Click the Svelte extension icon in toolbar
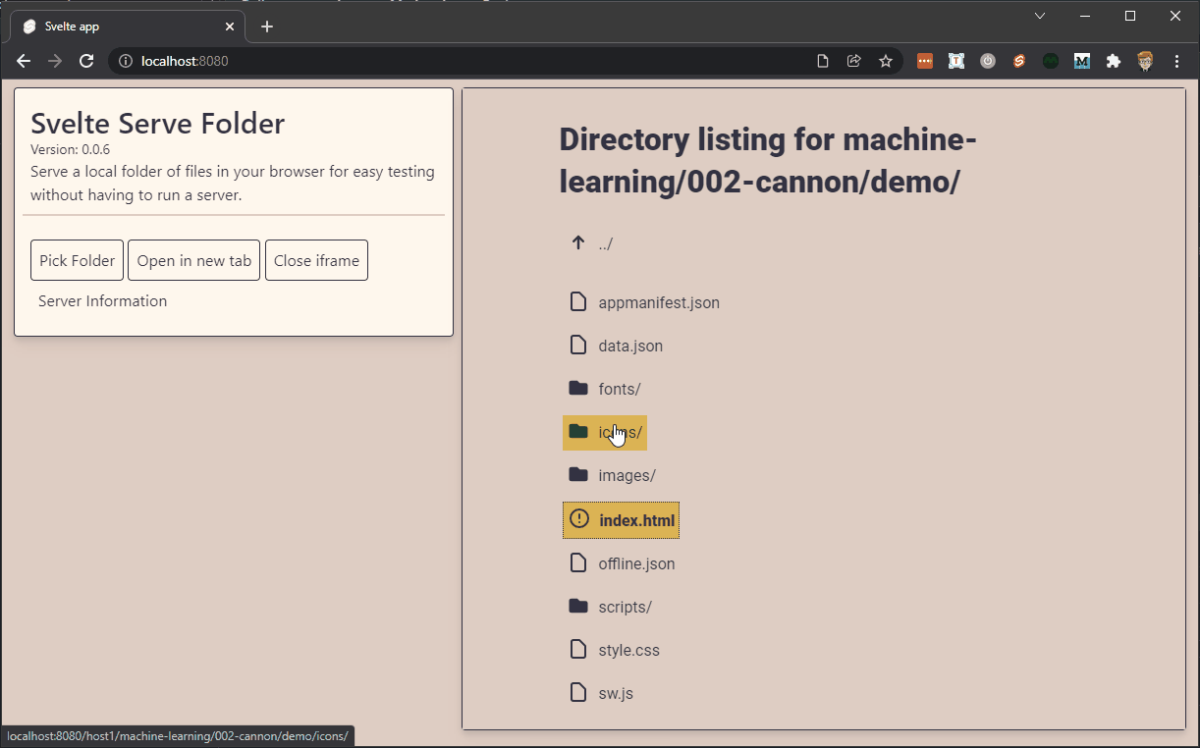This screenshot has height=748, width=1200. [x=1019, y=61]
